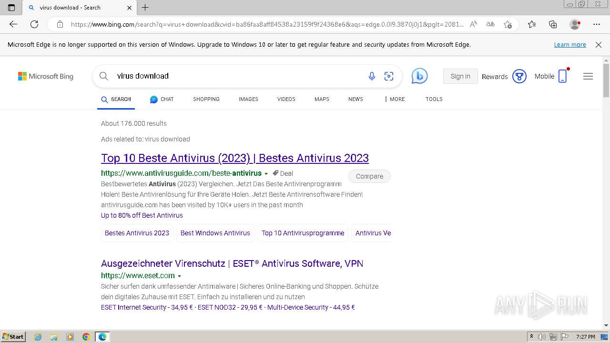
Task: Open ESET Ausgezeichneter Virenschutz result
Action: [232, 263]
